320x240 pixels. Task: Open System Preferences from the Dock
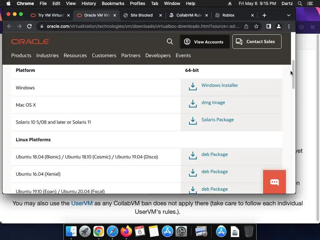tap(181, 232)
